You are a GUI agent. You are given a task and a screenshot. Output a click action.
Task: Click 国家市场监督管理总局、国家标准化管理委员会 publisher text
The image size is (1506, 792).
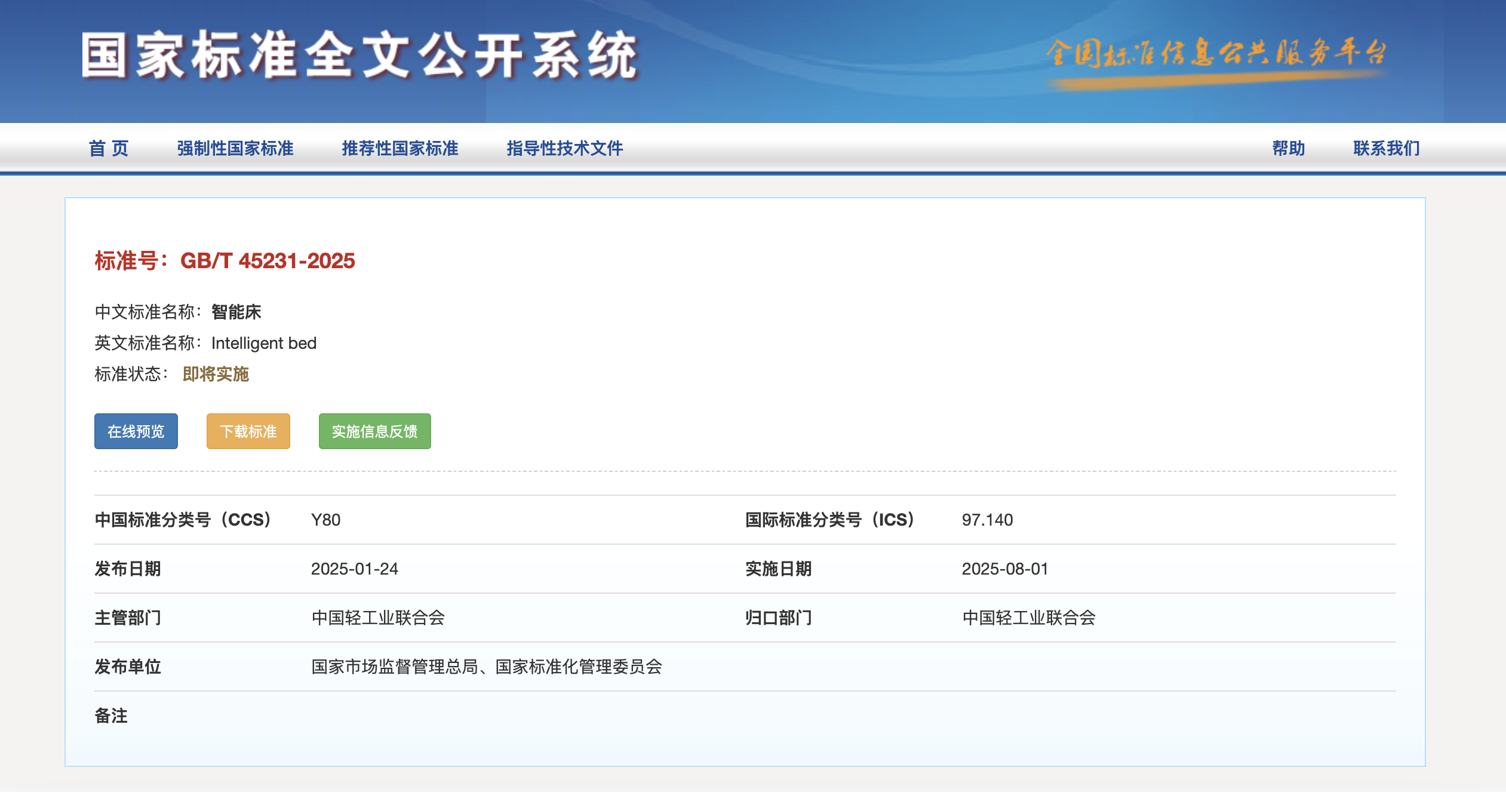tap(487, 667)
